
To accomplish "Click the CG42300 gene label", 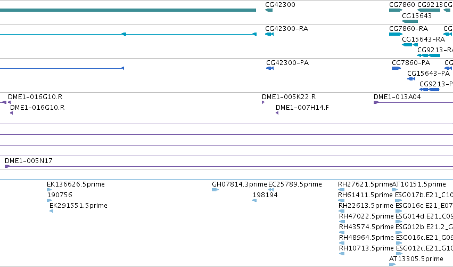I will point(280,5).
